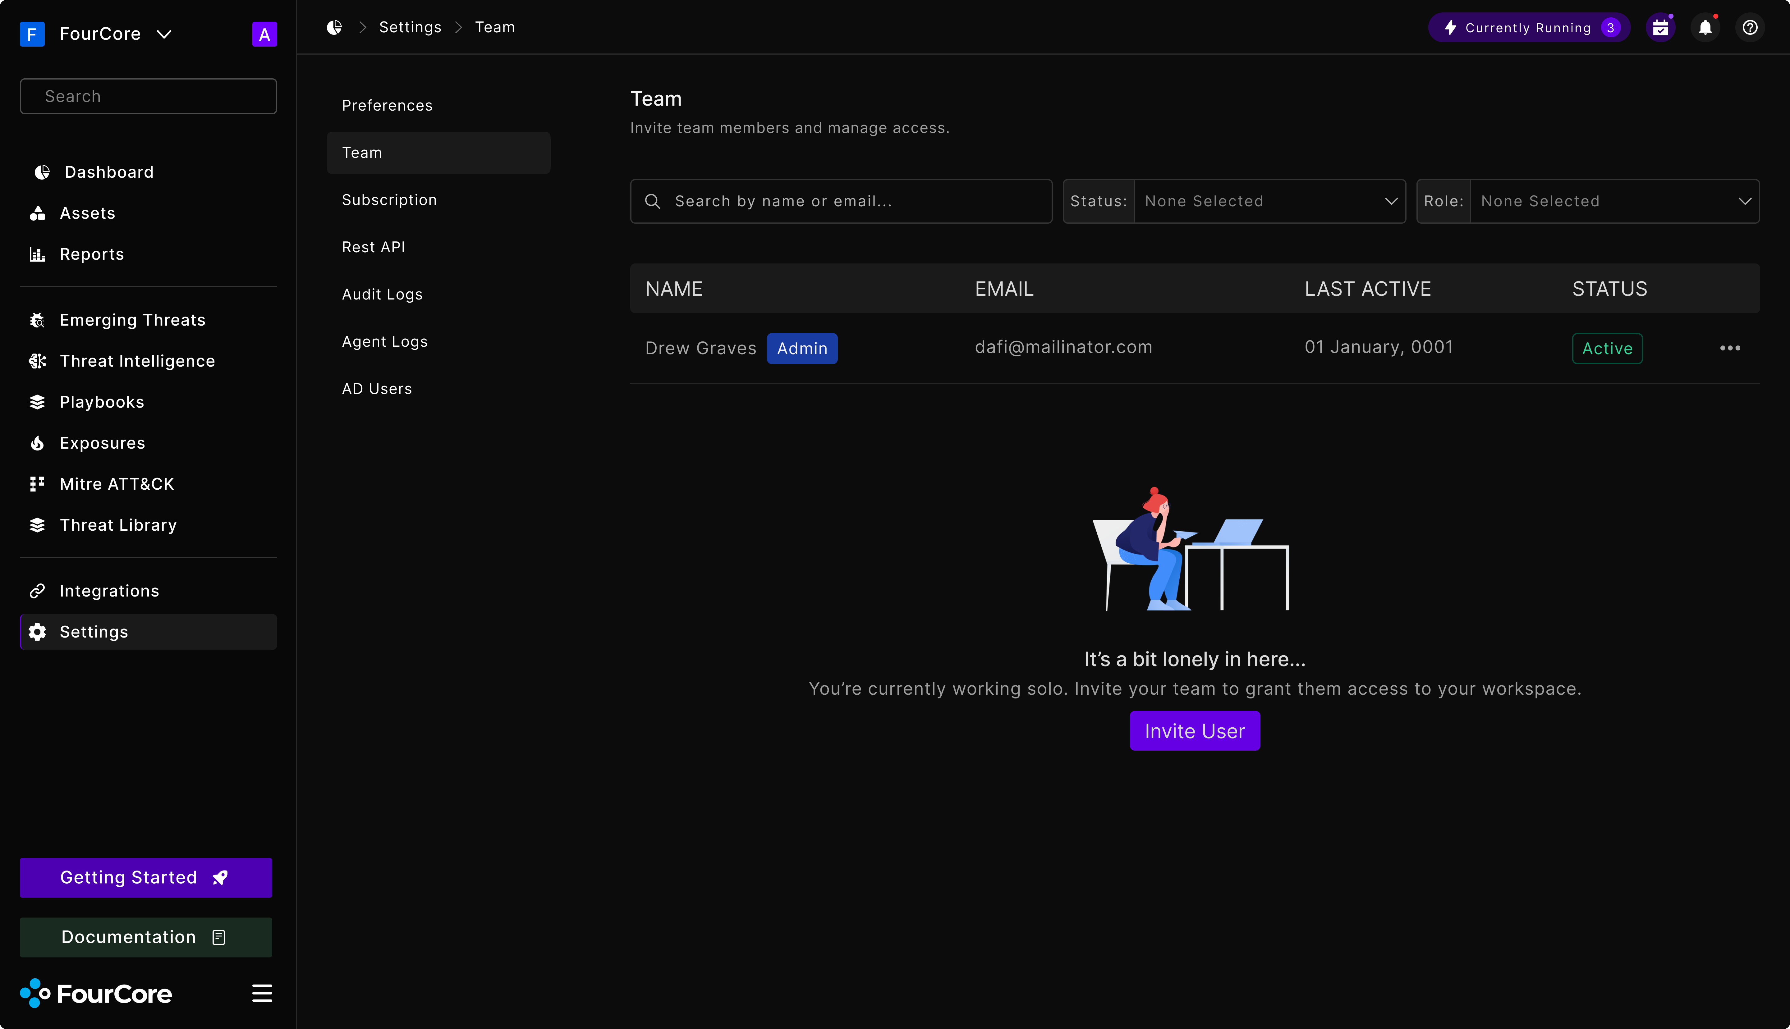Click the Mitre ATT&CK grid icon
Viewport: 1790px width, 1029px height.
click(x=38, y=484)
